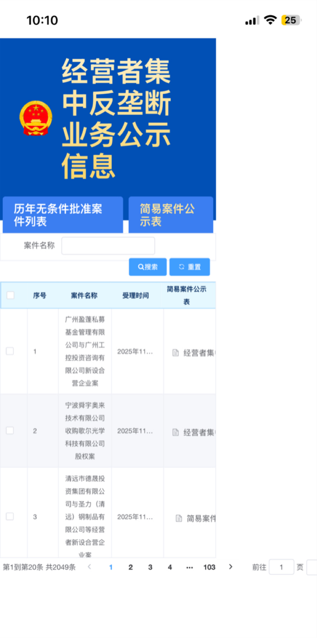Select current page 1 in pagination
317x638 pixels.
click(111, 567)
